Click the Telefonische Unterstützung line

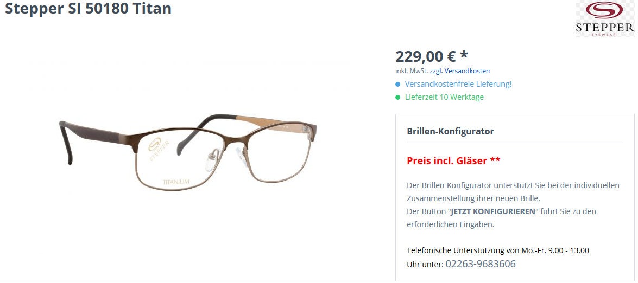coord(497,250)
